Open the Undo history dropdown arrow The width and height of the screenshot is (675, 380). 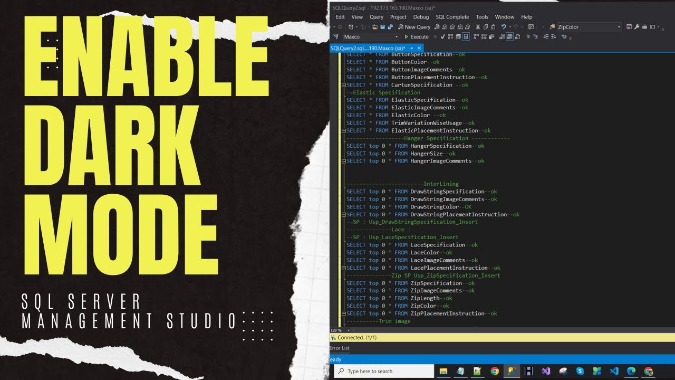point(510,27)
